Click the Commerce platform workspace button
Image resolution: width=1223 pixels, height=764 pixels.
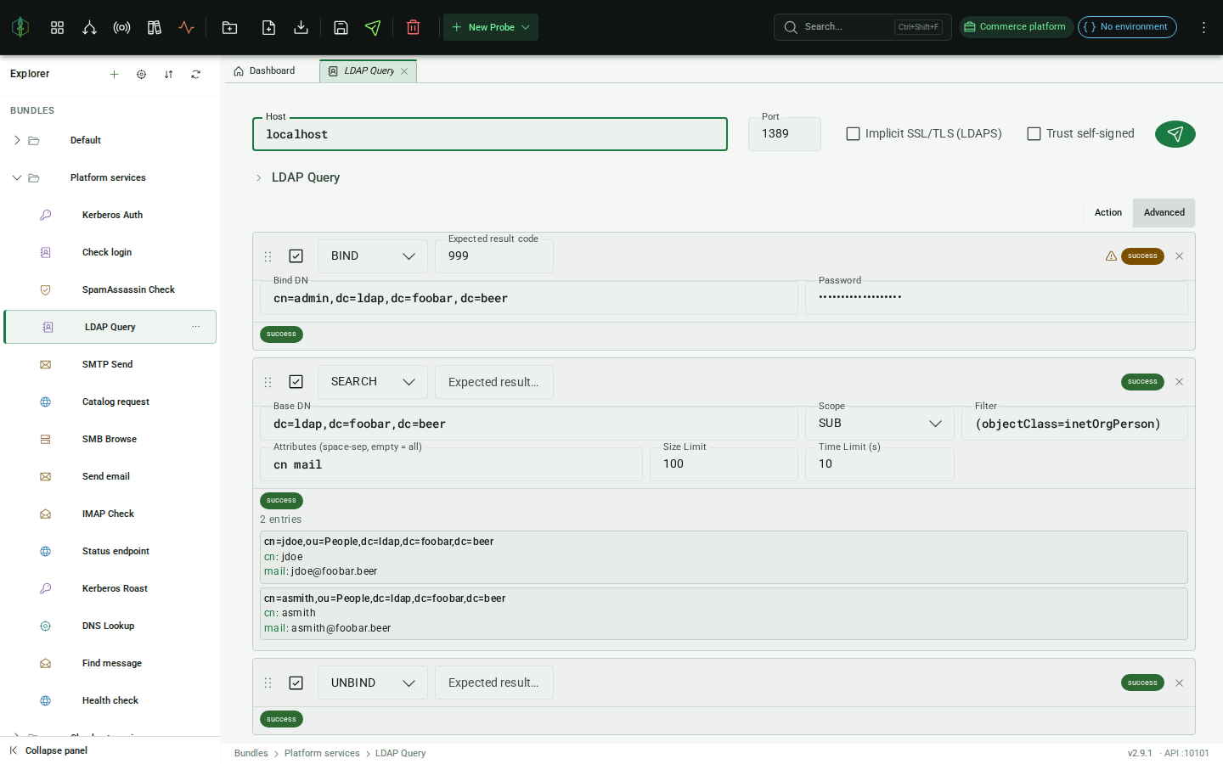1016,27
